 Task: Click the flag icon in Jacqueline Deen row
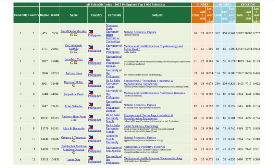(90, 93)
